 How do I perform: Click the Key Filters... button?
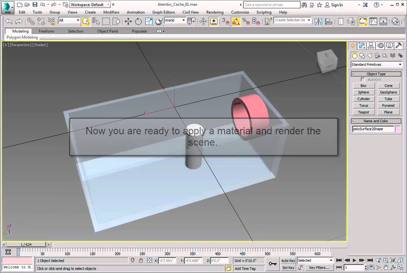[319, 268]
